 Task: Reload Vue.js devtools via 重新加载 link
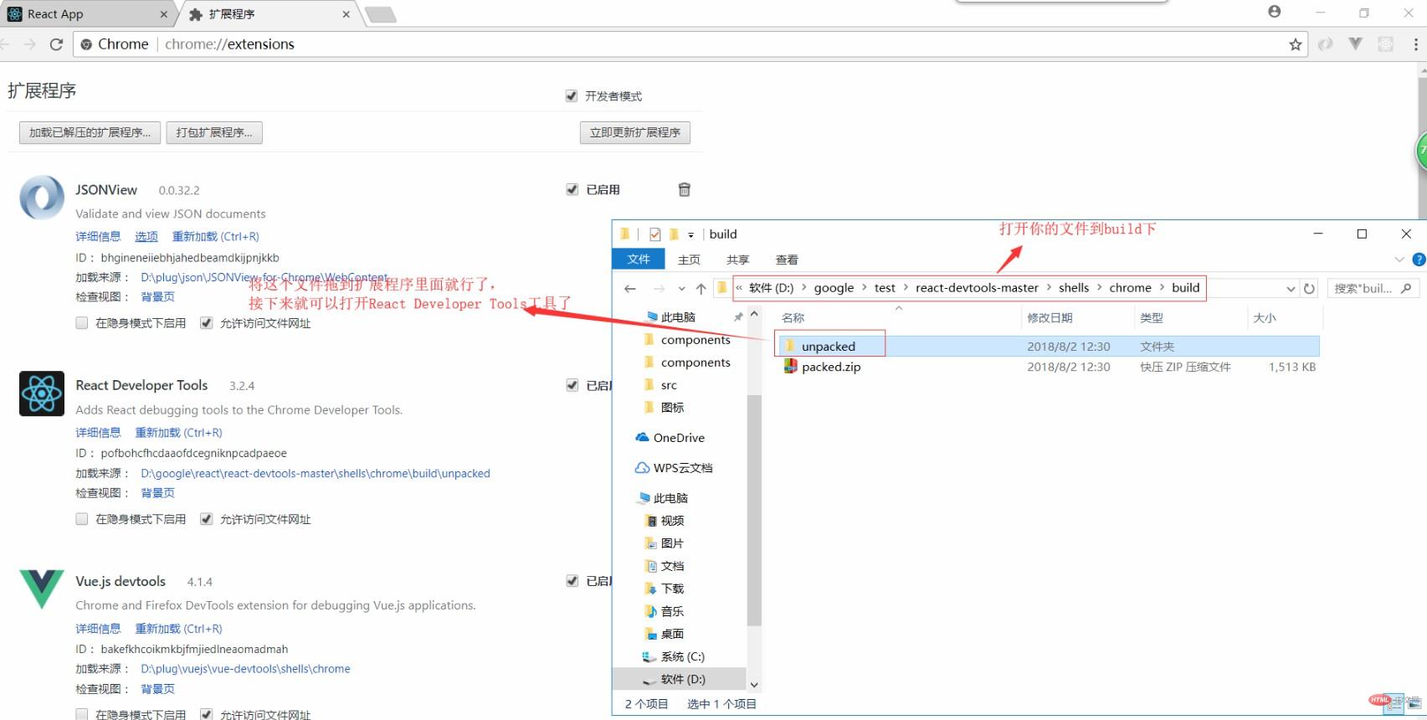[x=178, y=629]
